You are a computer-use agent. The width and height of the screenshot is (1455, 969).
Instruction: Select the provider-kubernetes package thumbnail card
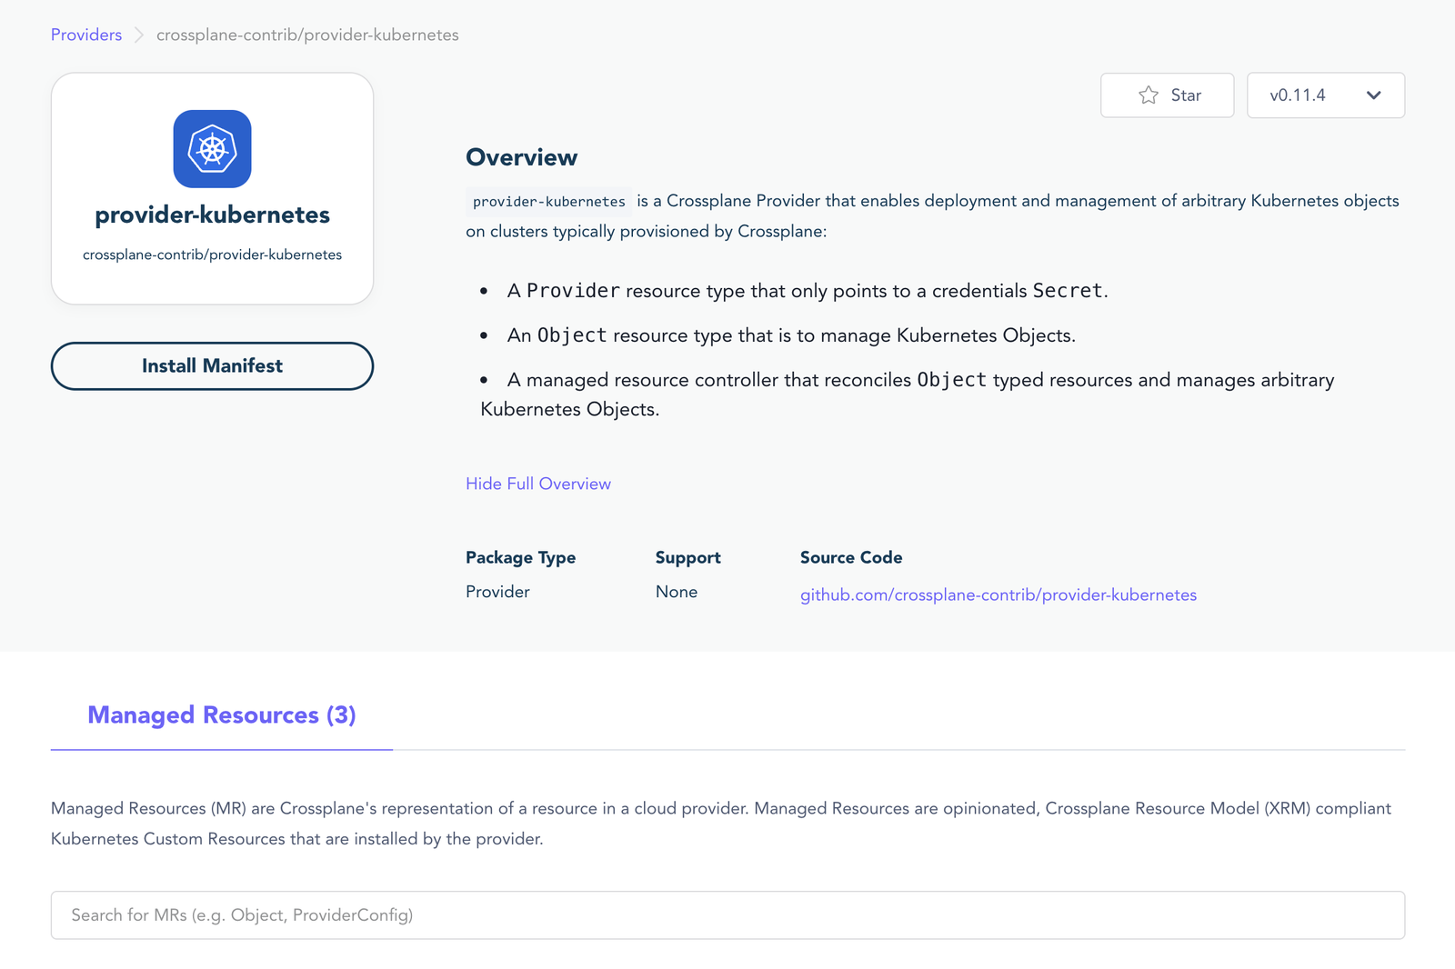(212, 188)
